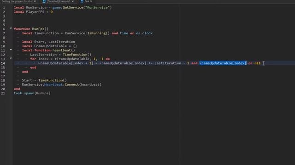Click the script icon on the Example2 tab
295x165 pixels.
44,1
